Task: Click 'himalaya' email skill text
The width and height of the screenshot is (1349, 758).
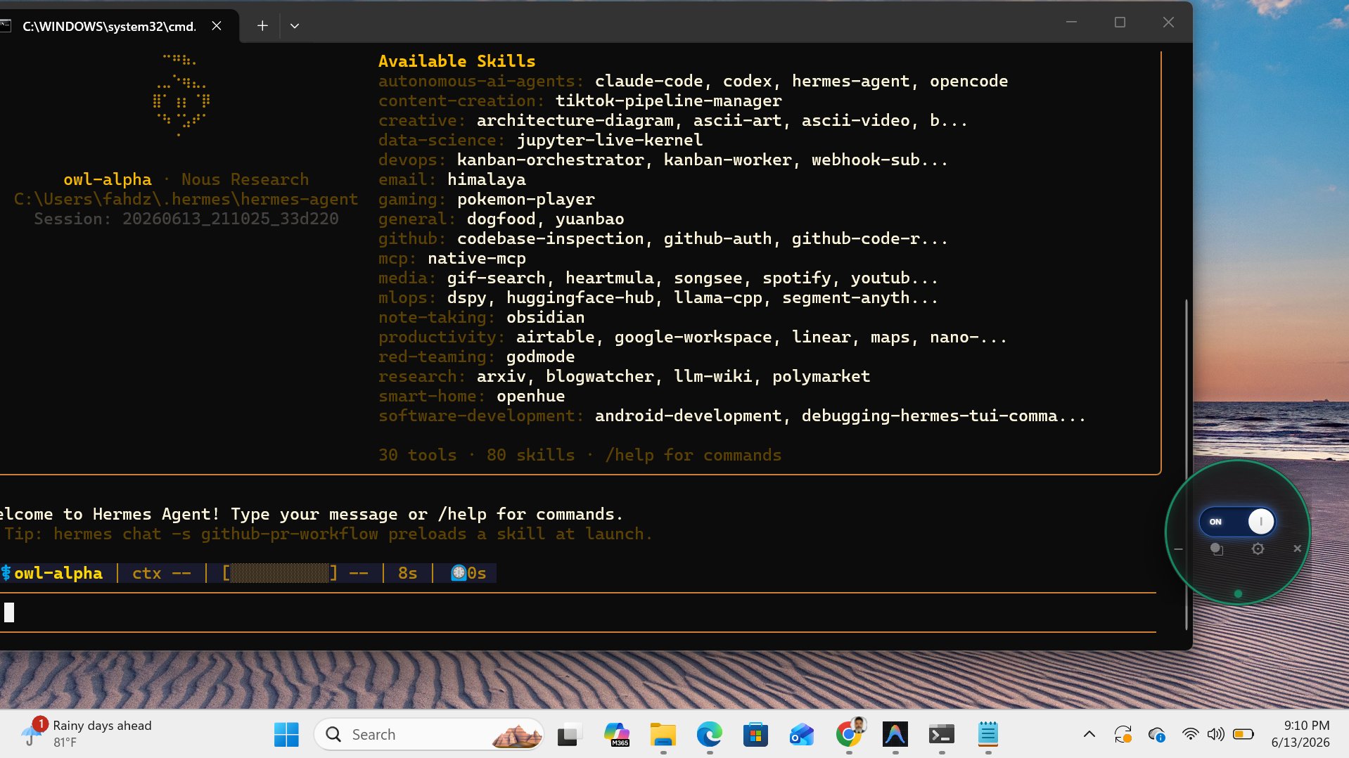Action: point(486,179)
